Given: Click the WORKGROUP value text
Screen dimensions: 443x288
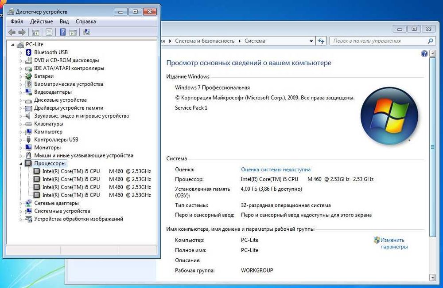Looking at the screenshot, I should coord(257,270).
